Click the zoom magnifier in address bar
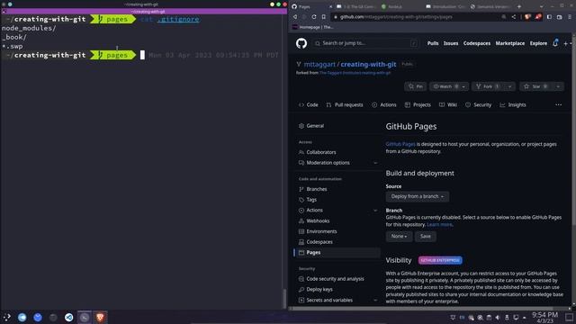Image resolution: width=576 pixels, height=324 pixels. [x=504, y=17]
